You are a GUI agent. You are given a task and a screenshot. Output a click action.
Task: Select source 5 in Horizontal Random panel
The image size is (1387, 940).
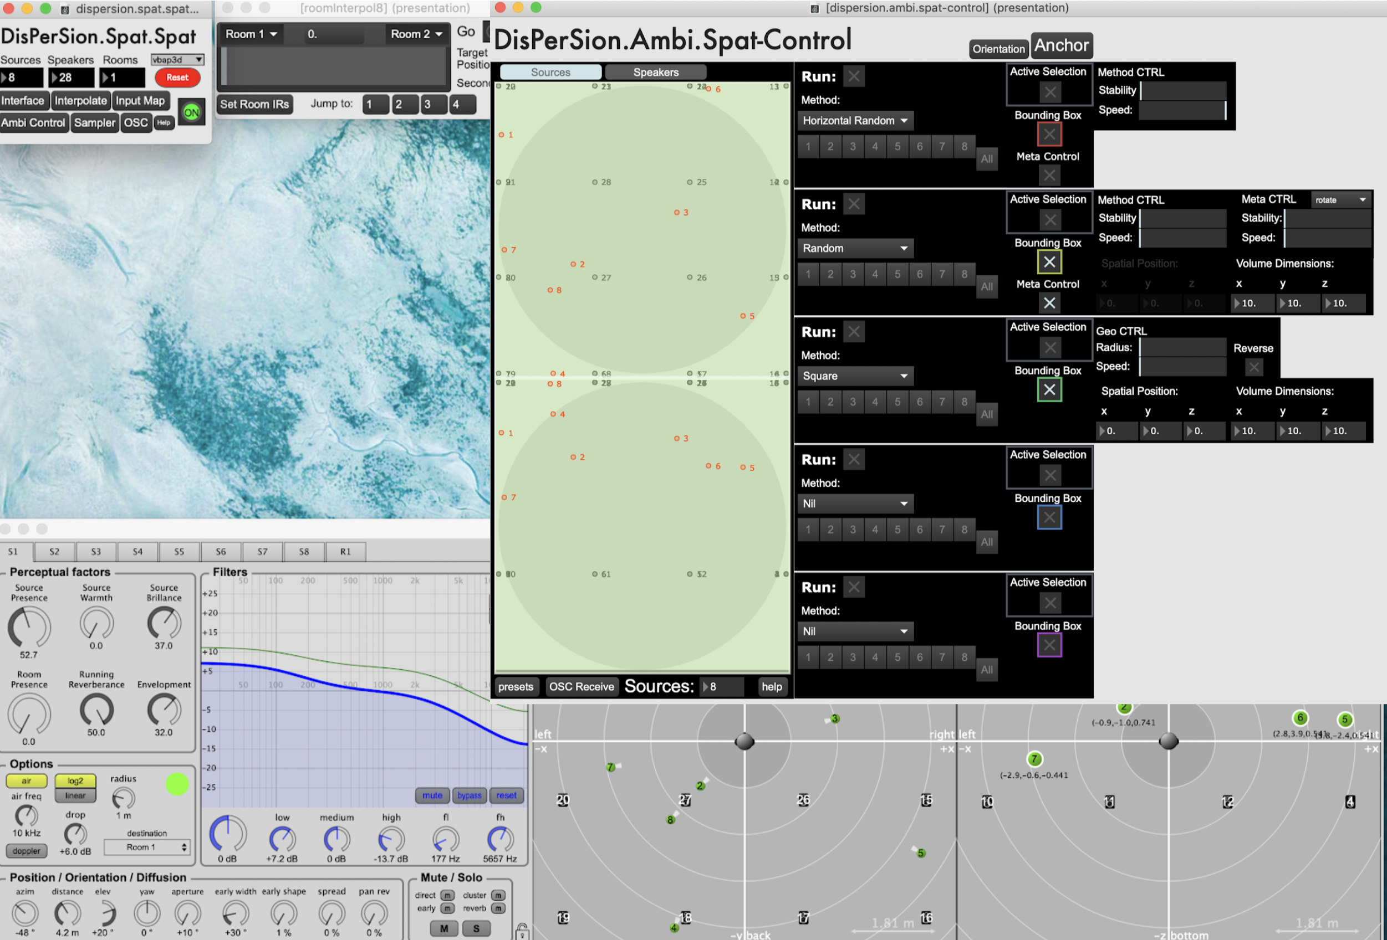coord(897,146)
